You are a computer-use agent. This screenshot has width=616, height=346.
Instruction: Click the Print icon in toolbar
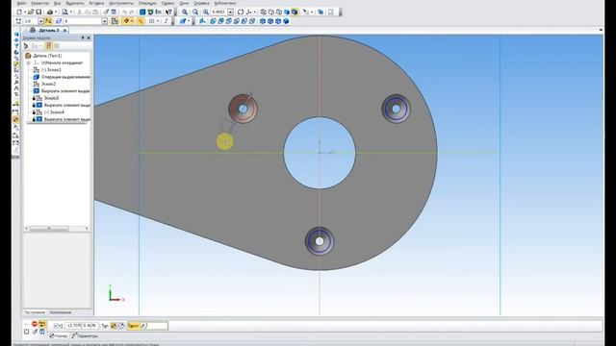[x=50, y=12]
